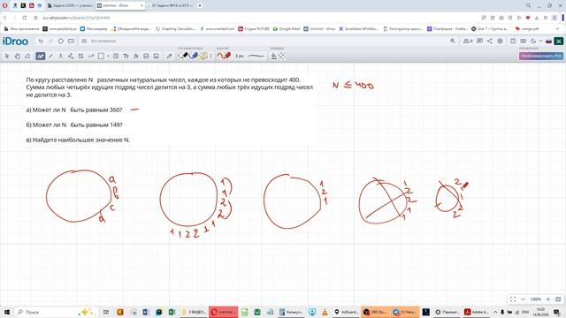The width and height of the screenshot is (566, 318).
Task: Click the iDroo logo
Action: tap(15, 42)
